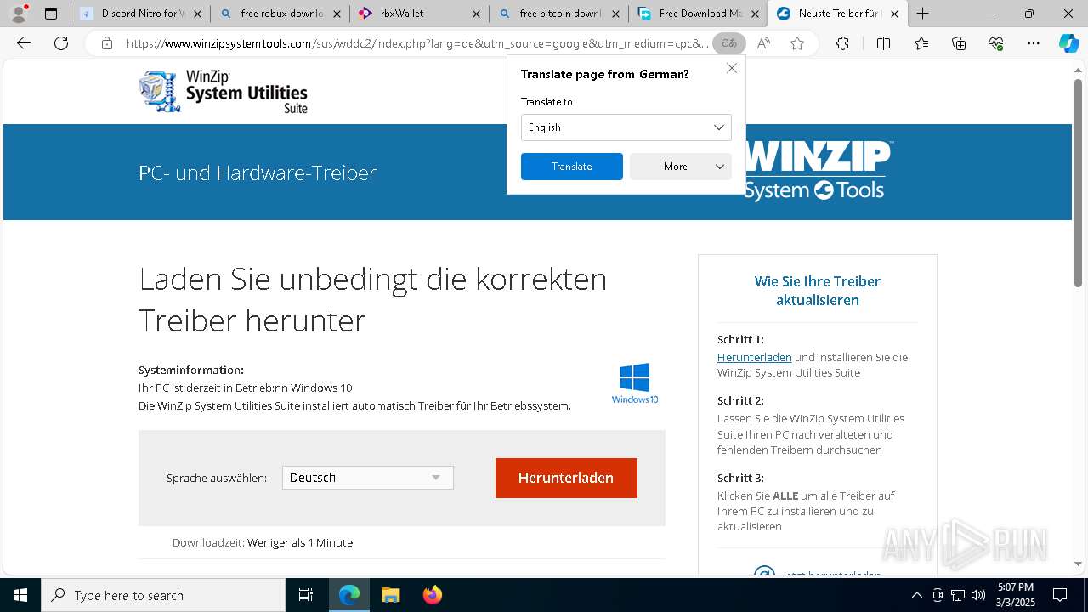Image resolution: width=1088 pixels, height=612 pixels.
Task: Click the blue Translate button
Action: tap(571, 167)
